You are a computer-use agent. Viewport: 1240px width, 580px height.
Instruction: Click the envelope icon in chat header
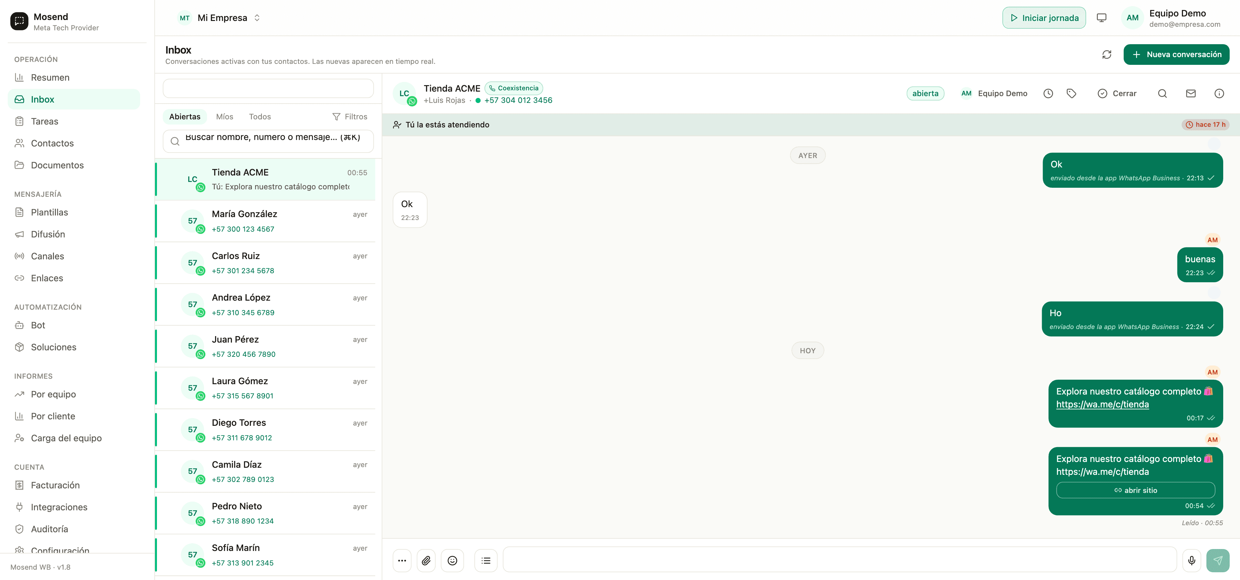point(1190,93)
